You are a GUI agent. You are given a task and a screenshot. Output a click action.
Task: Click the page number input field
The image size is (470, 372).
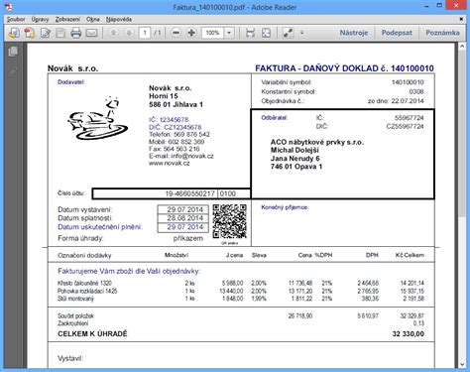145,33
